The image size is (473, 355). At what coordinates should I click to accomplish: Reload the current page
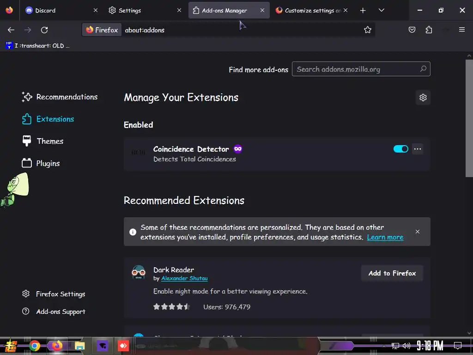(x=44, y=30)
